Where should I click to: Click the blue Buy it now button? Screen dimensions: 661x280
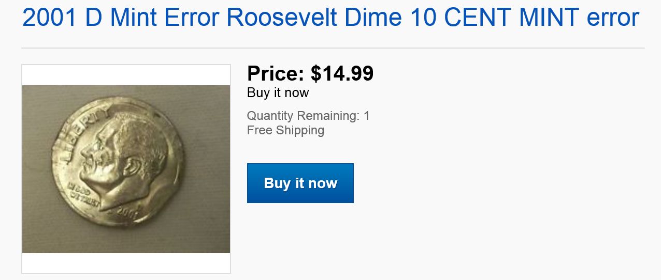tap(300, 183)
